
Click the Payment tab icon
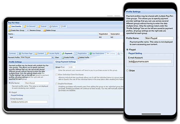tap(63, 53)
